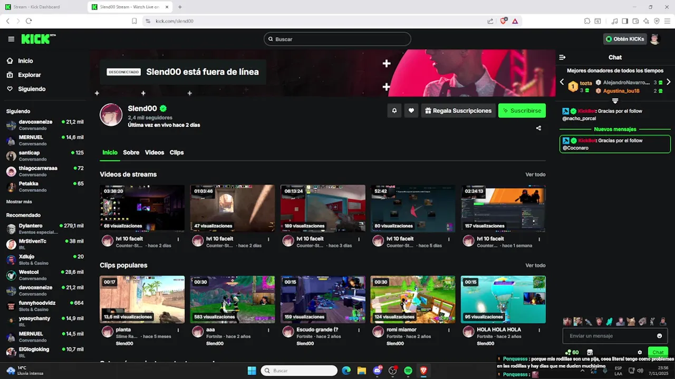Switch to the Inicio profile tab
This screenshot has width=675, height=379.
click(x=110, y=153)
